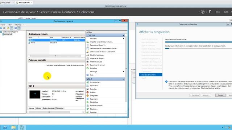
Task: Open File Explorer from the taskbar
Action: coord(13,127)
